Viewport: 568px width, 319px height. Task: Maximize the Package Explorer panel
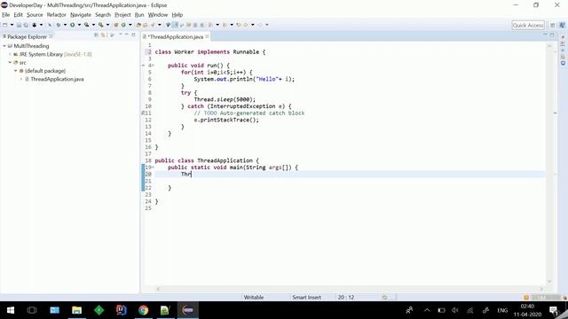pyautogui.click(x=133, y=35)
